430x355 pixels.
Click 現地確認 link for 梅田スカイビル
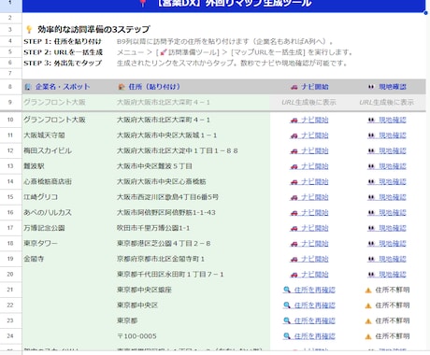[387, 150]
